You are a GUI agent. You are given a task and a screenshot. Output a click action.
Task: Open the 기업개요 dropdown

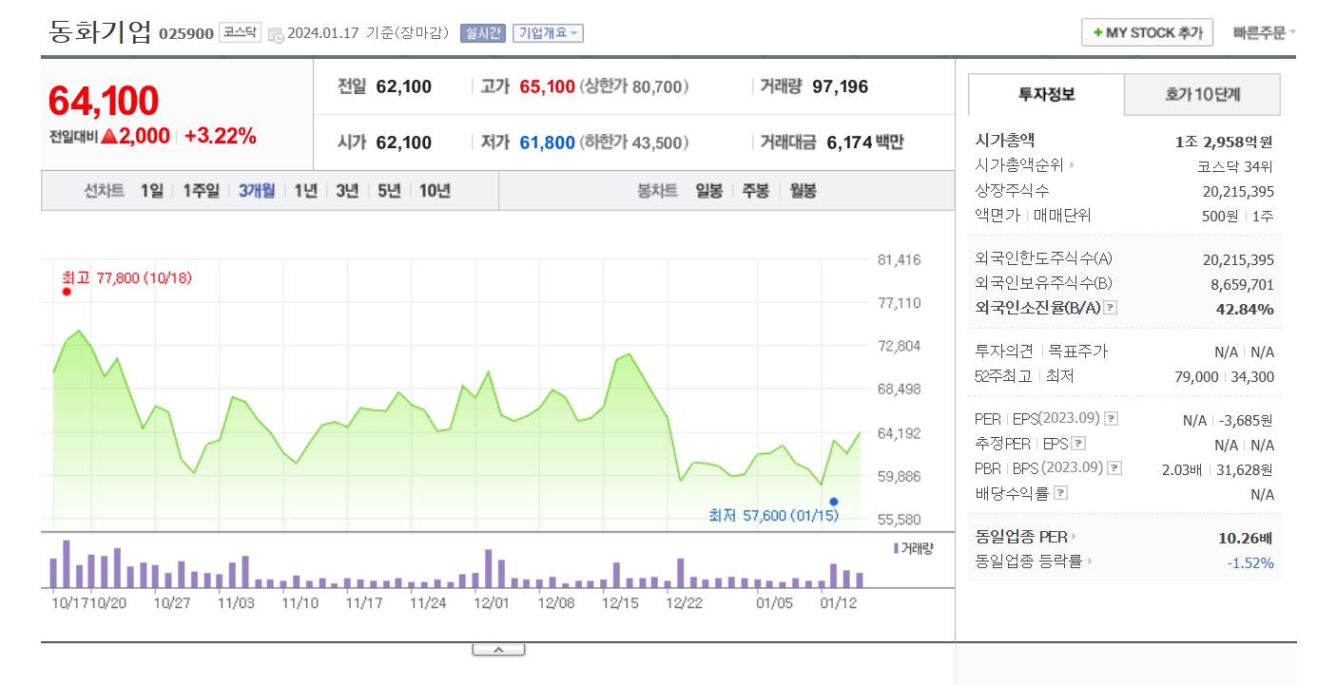(x=548, y=33)
